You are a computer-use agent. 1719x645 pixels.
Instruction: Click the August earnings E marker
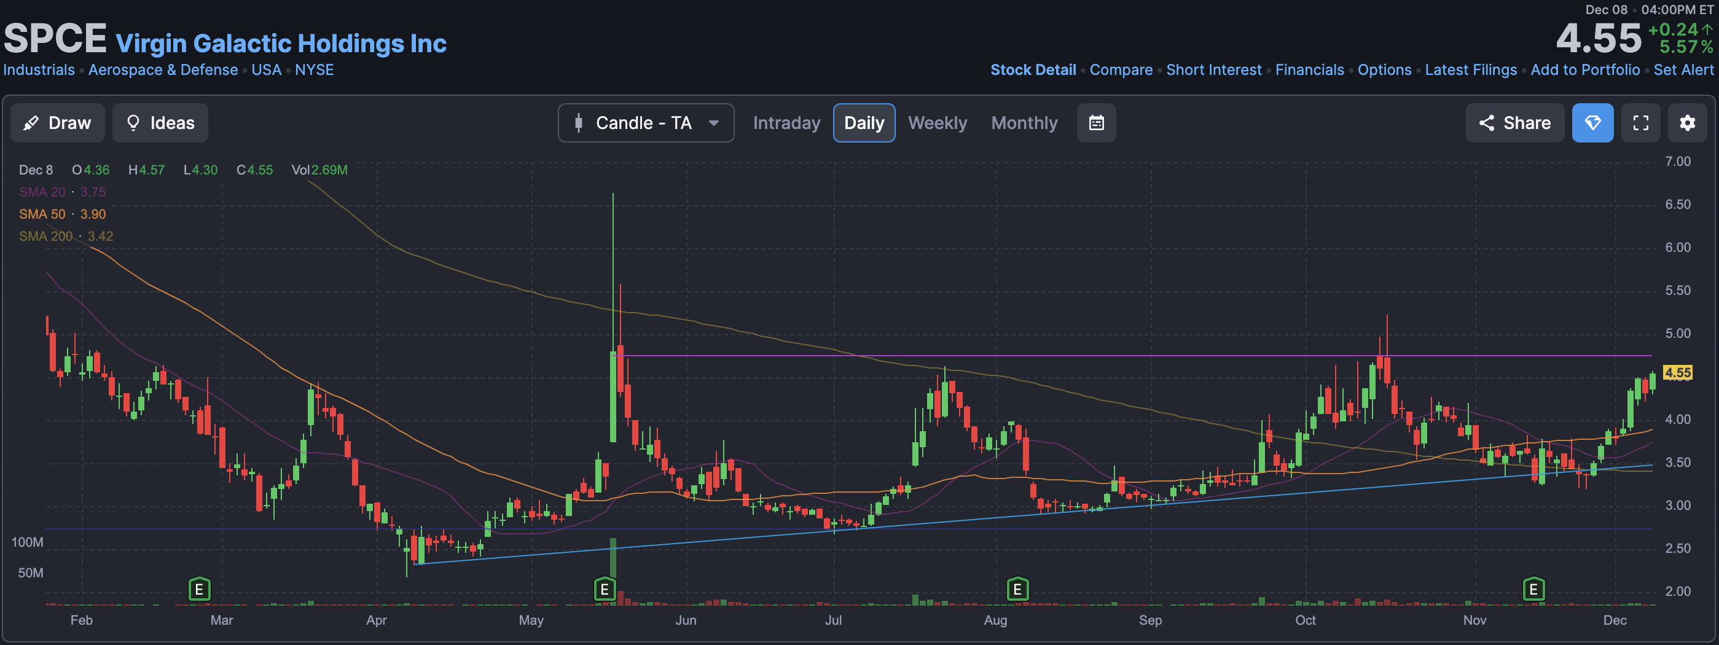click(x=1017, y=590)
